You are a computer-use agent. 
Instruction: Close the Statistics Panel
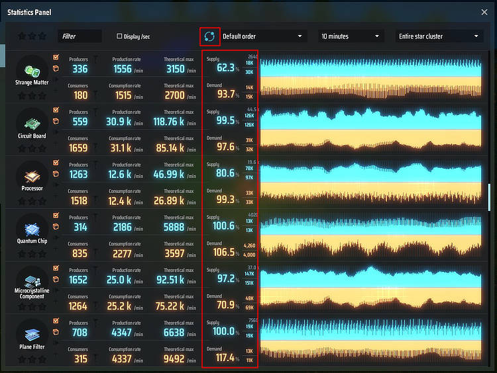pyautogui.click(x=484, y=13)
